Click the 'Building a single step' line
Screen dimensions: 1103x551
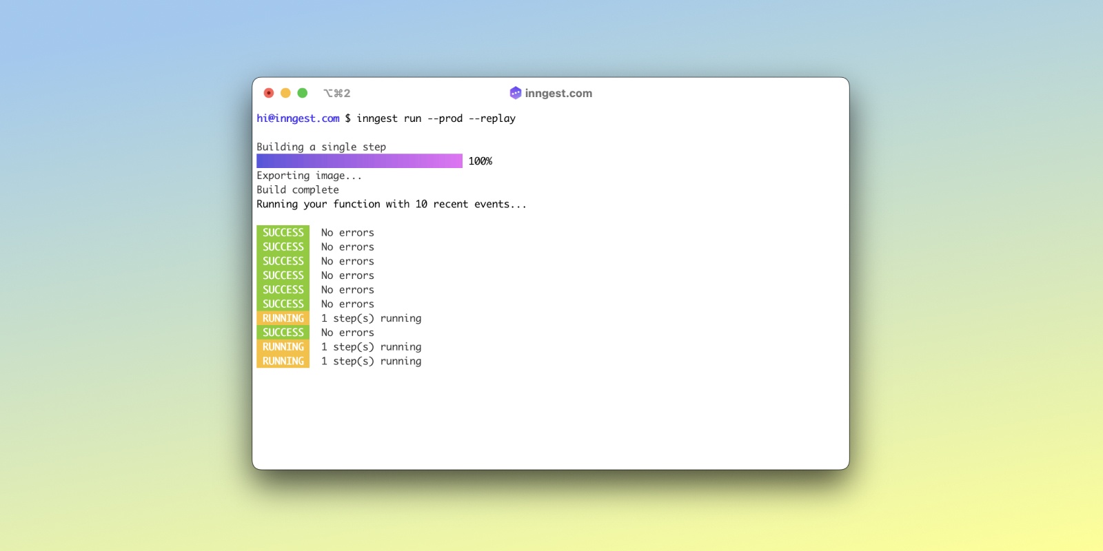point(321,147)
